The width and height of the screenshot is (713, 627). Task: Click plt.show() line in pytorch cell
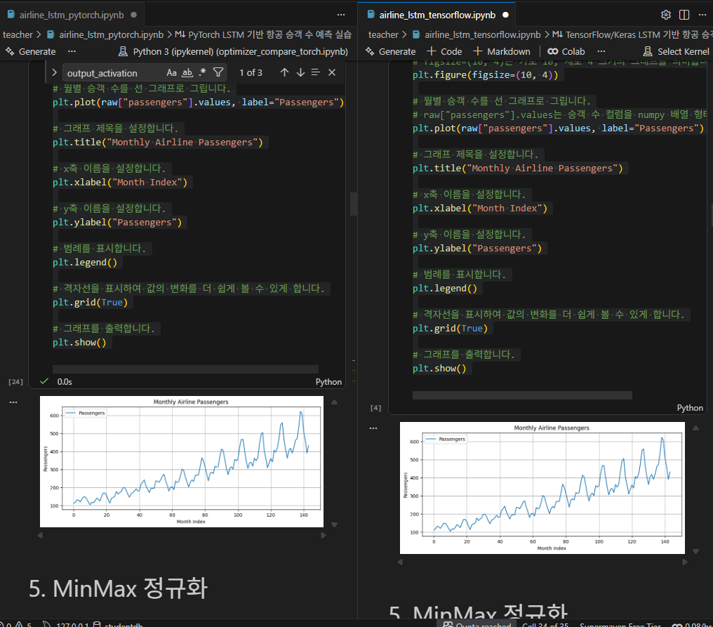pyautogui.click(x=79, y=342)
